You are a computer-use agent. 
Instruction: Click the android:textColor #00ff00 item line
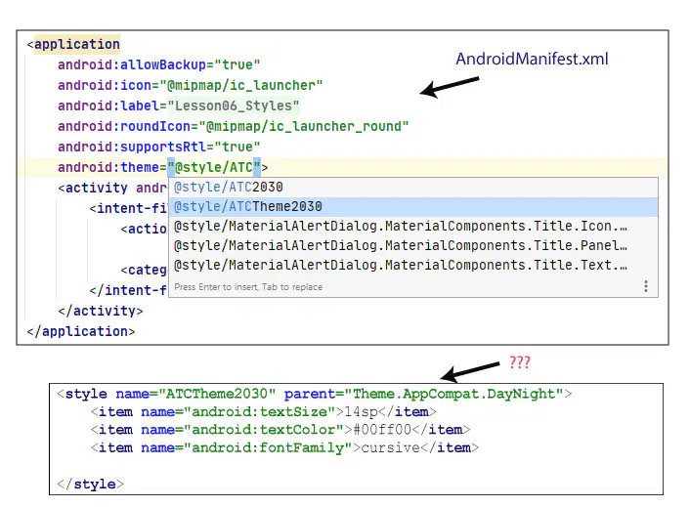[x=280, y=430]
